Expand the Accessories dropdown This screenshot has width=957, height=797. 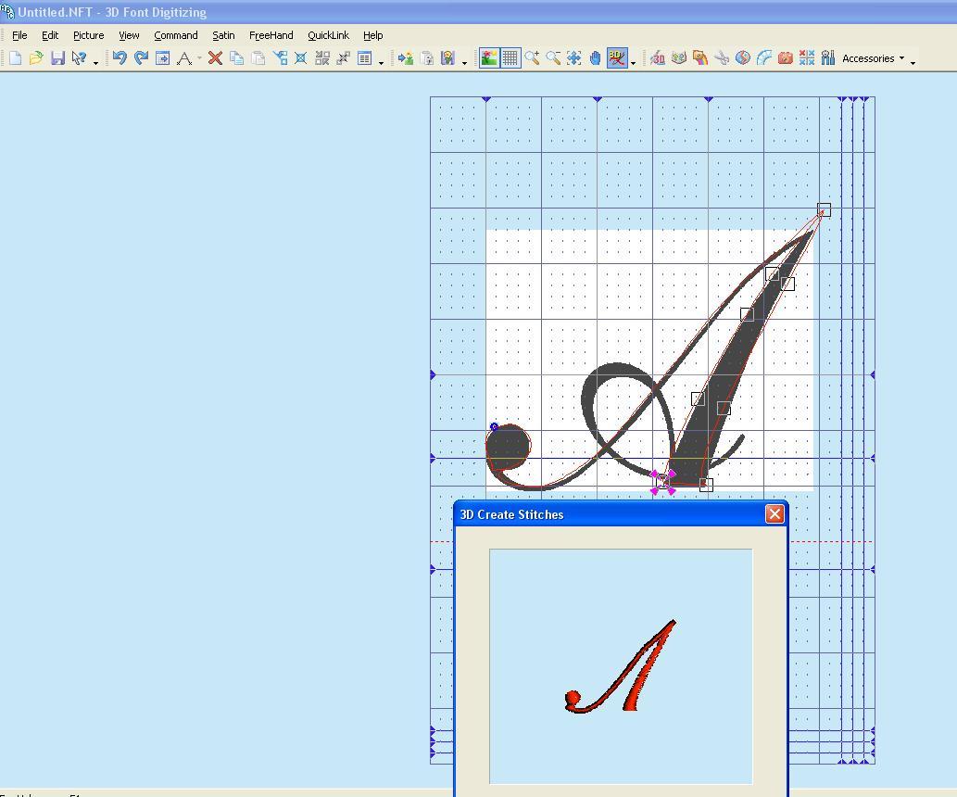click(873, 58)
